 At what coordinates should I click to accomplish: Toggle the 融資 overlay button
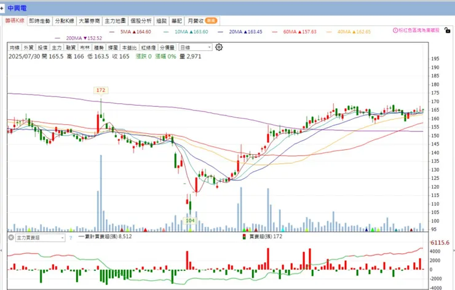point(71,47)
